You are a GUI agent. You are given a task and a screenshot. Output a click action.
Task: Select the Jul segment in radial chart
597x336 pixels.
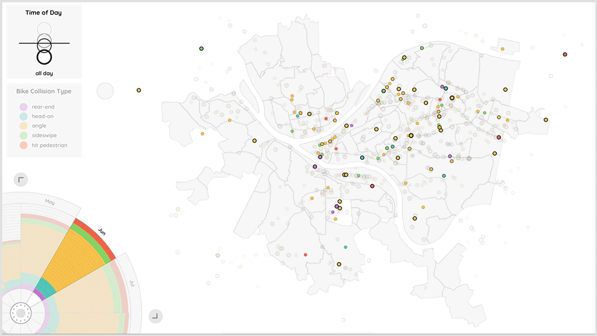132,283
